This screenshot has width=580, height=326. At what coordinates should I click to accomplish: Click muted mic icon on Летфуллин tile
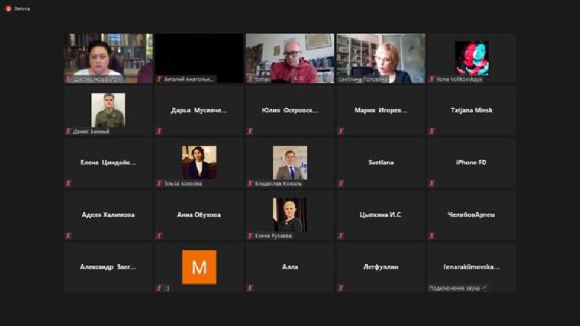341,288
